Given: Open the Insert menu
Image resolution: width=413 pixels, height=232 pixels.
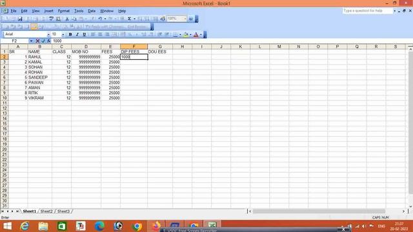Looking at the screenshot, I should click(49, 11).
